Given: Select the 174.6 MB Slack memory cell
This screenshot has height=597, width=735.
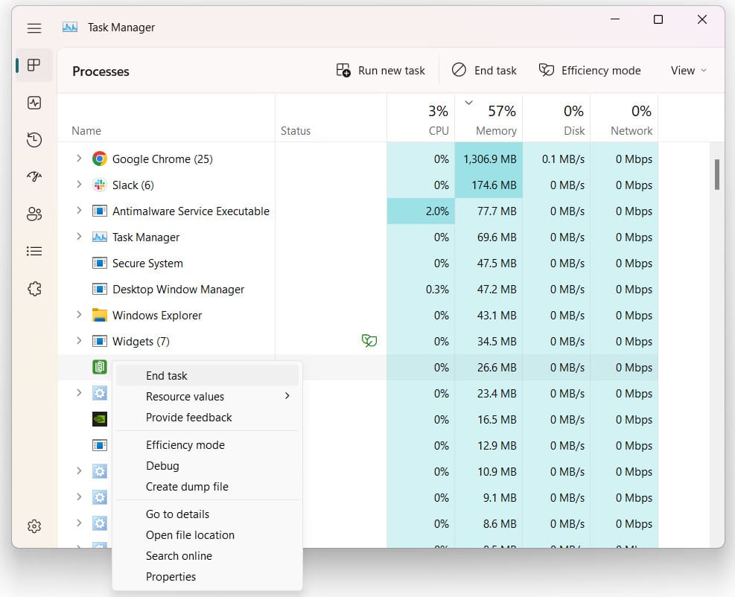Looking at the screenshot, I should (x=489, y=185).
